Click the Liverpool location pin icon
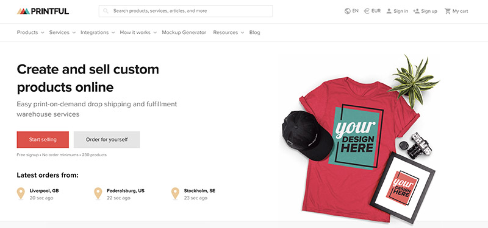 [x=21, y=193]
